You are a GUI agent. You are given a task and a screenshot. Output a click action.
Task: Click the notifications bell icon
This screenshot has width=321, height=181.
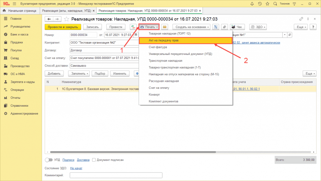pyautogui.click(x=253, y=3)
